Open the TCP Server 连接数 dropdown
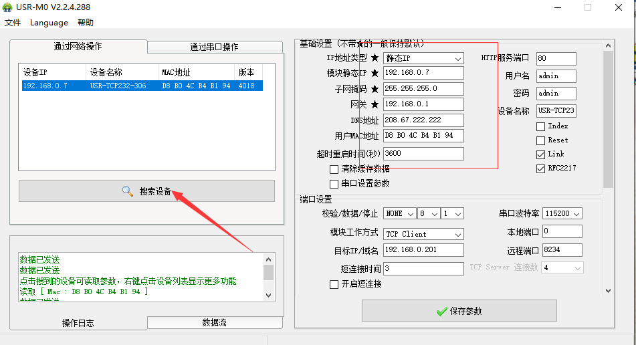 [x=562, y=268]
